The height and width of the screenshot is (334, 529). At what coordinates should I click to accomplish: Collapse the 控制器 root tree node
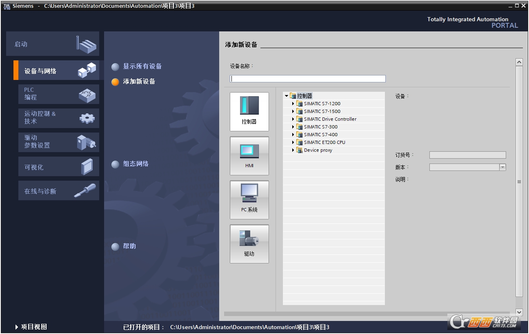(287, 96)
